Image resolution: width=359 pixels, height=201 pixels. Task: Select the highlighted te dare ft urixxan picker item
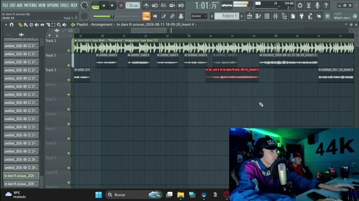[21, 176]
